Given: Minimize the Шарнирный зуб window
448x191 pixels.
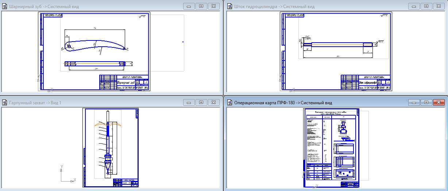Looking at the screenshot, I should pos(189,6).
